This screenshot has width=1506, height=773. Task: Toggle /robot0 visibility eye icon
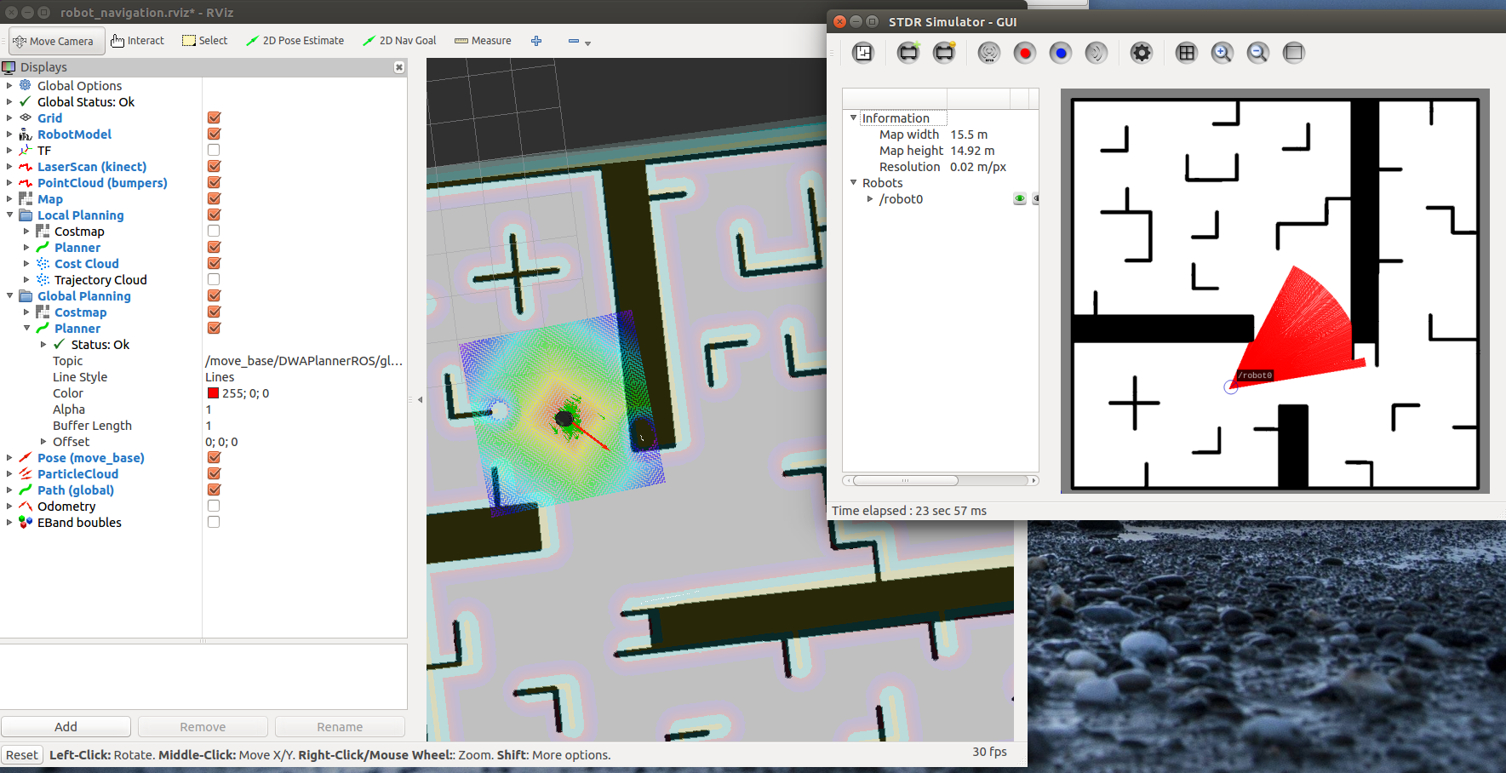click(x=1019, y=199)
